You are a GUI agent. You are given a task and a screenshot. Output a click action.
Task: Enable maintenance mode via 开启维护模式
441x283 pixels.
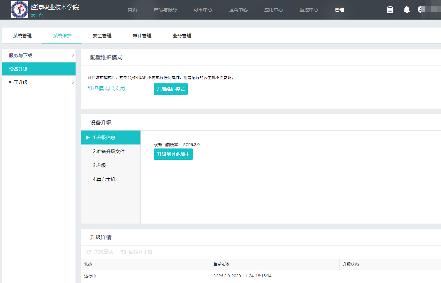click(170, 89)
